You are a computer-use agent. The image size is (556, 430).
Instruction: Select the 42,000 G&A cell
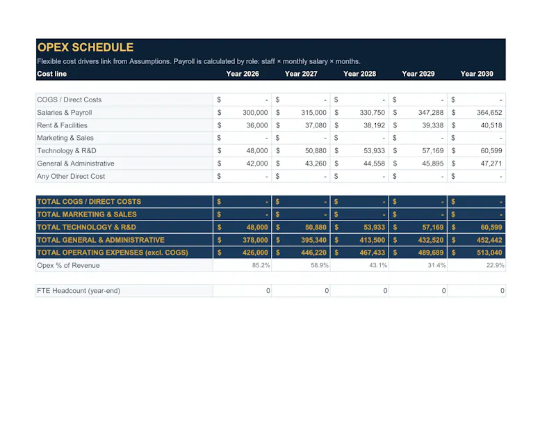242,164
